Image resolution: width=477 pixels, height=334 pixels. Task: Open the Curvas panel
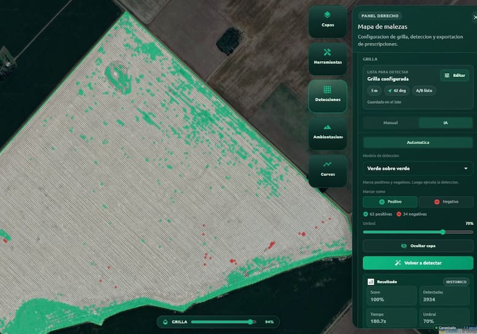pos(328,171)
